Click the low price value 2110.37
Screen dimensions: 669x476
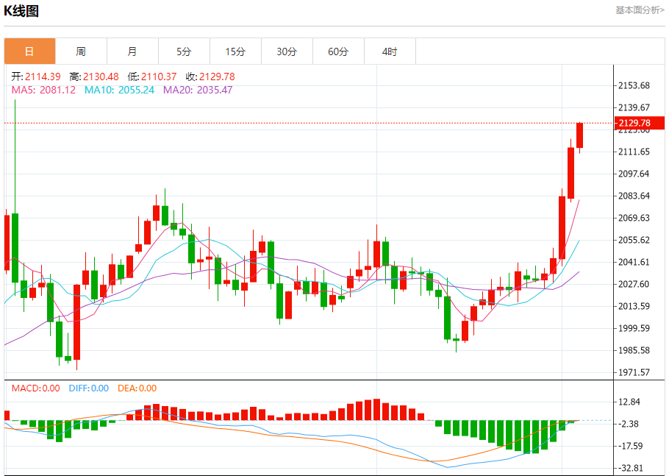click(x=159, y=77)
